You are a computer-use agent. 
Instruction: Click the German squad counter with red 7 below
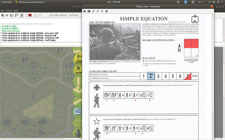(107, 95)
